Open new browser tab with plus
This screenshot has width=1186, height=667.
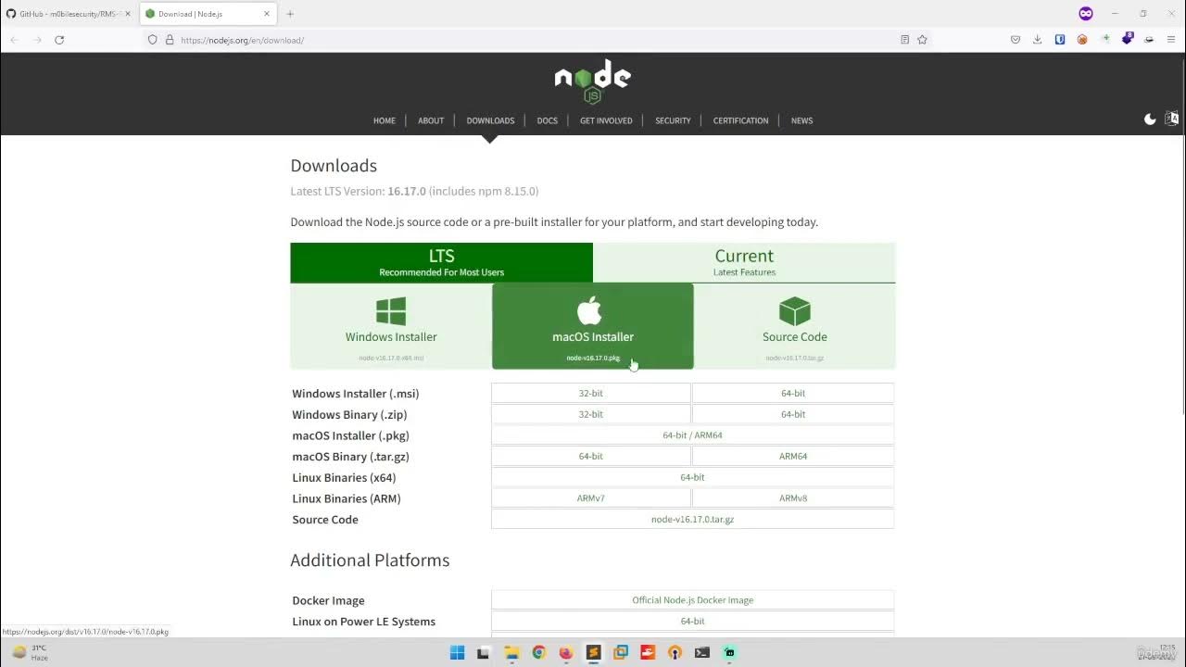click(290, 14)
